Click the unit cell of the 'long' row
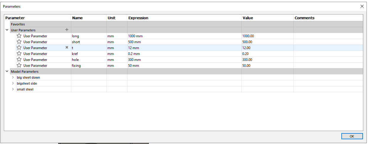The height and width of the screenshot is (144, 368). pyautogui.click(x=117, y=36)
